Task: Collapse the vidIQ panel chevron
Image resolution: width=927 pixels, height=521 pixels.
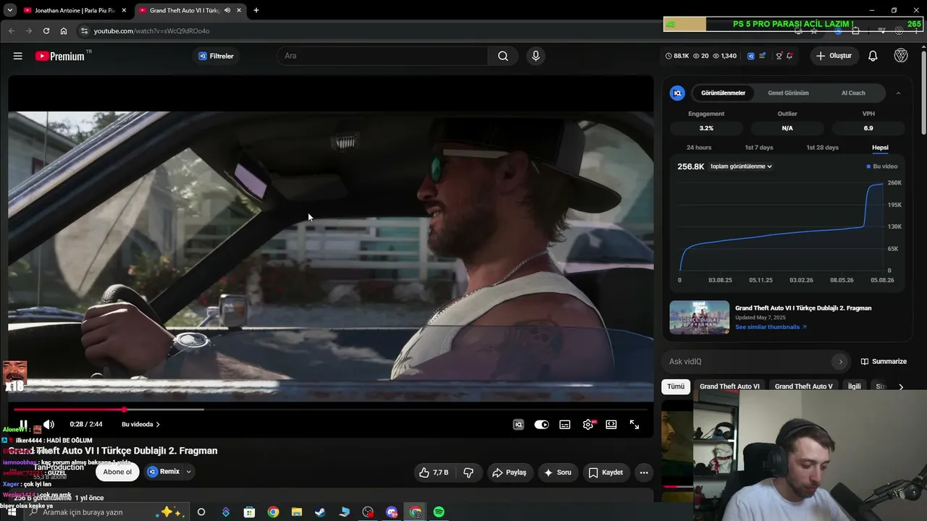Action: [x=898, y=93]
